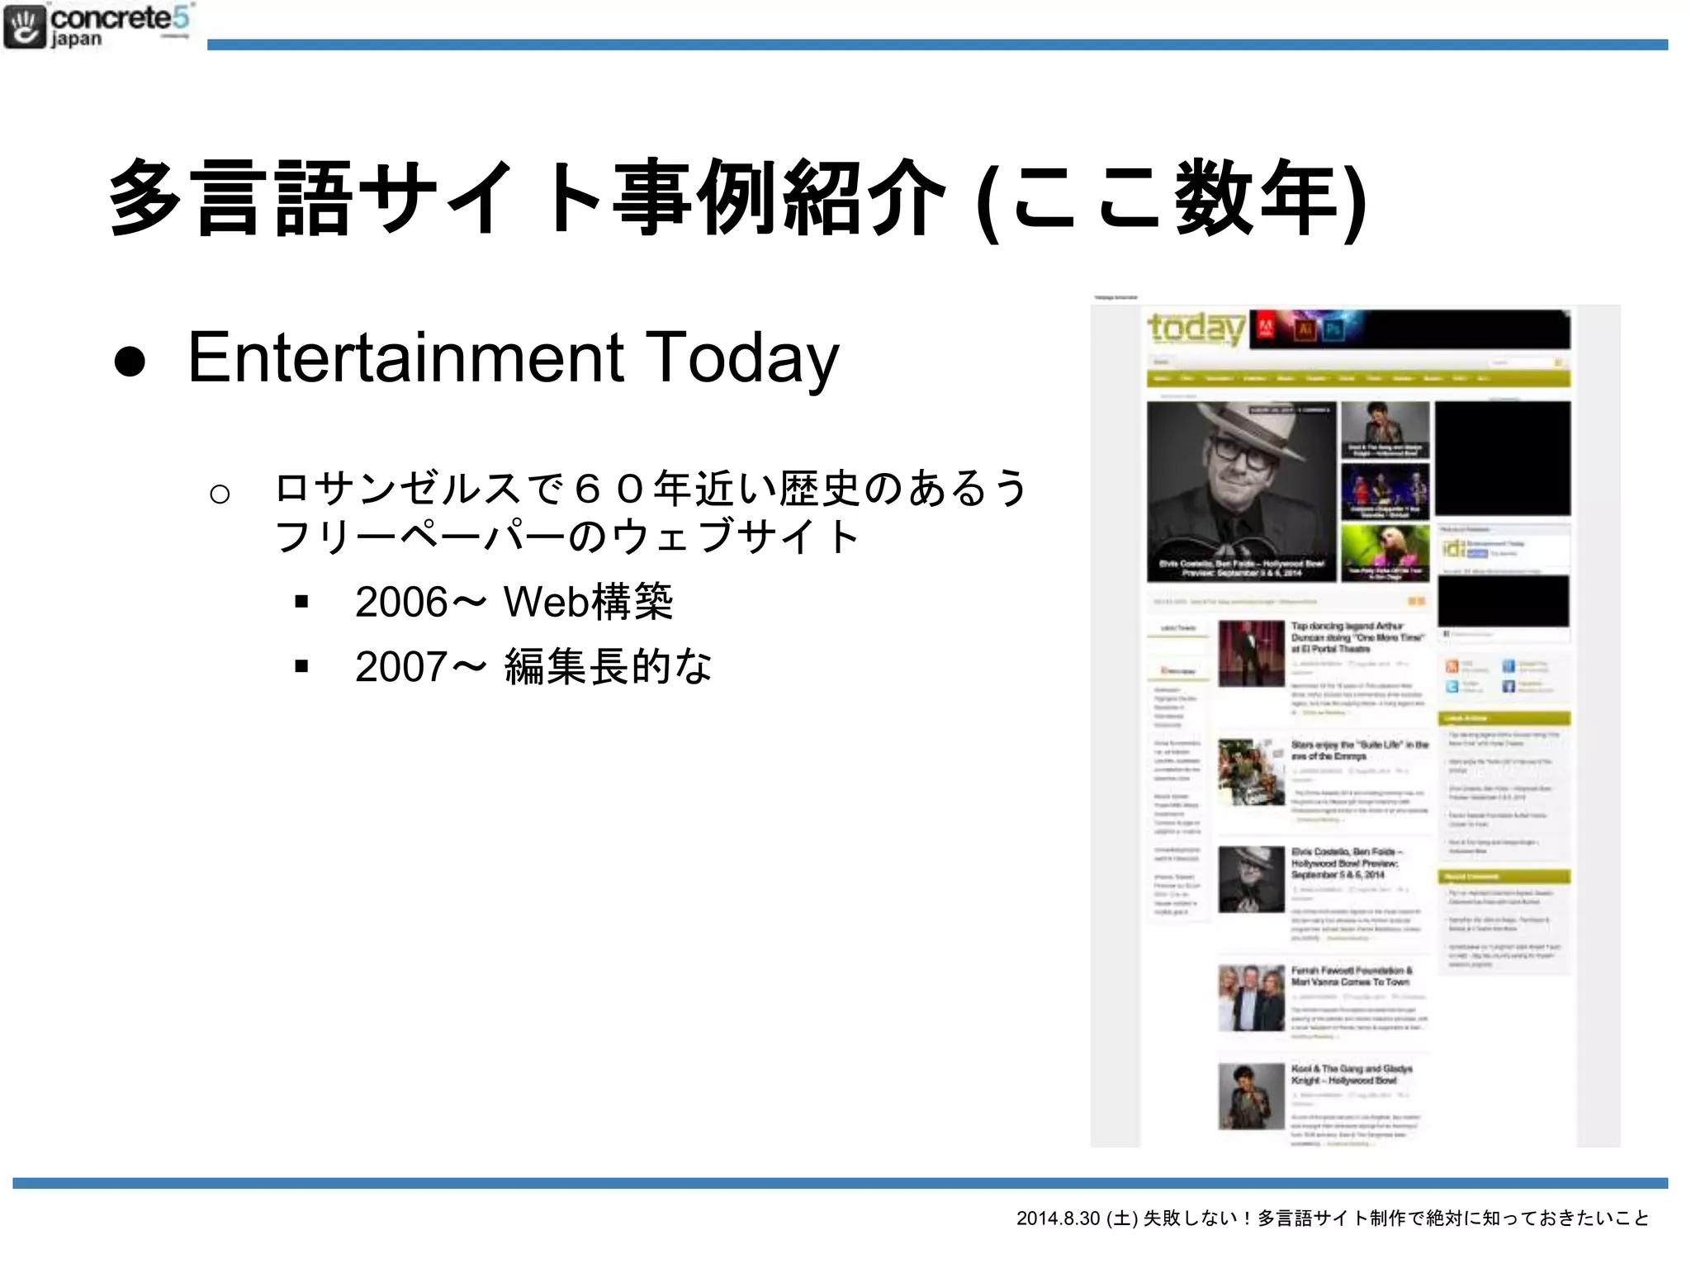Open 'Tap dancing legend Arthur Duncan' article headline
Viewport: 1691px width, 1268px height.
coord(1358,637)
